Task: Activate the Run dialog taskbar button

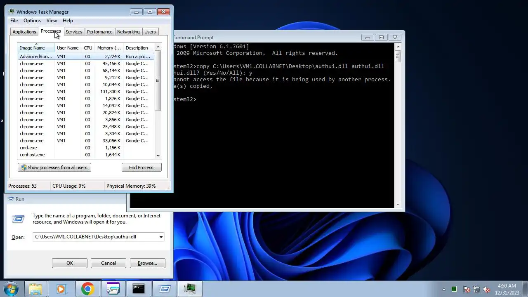Action: point(164,289)
